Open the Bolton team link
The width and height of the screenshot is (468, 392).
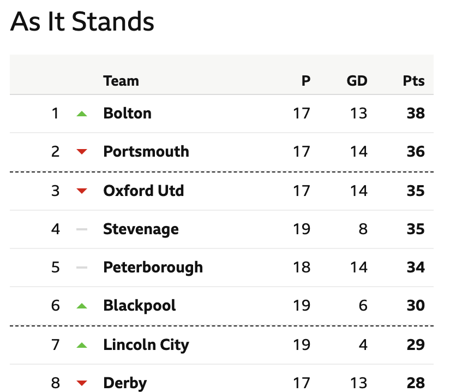click(128, 113)
